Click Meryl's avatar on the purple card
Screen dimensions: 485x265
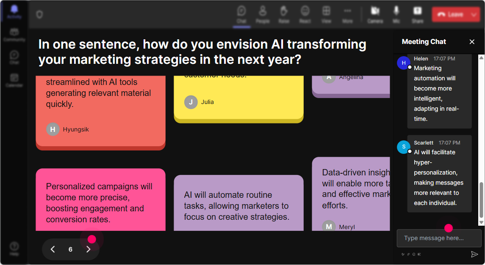tap(329, 227)
